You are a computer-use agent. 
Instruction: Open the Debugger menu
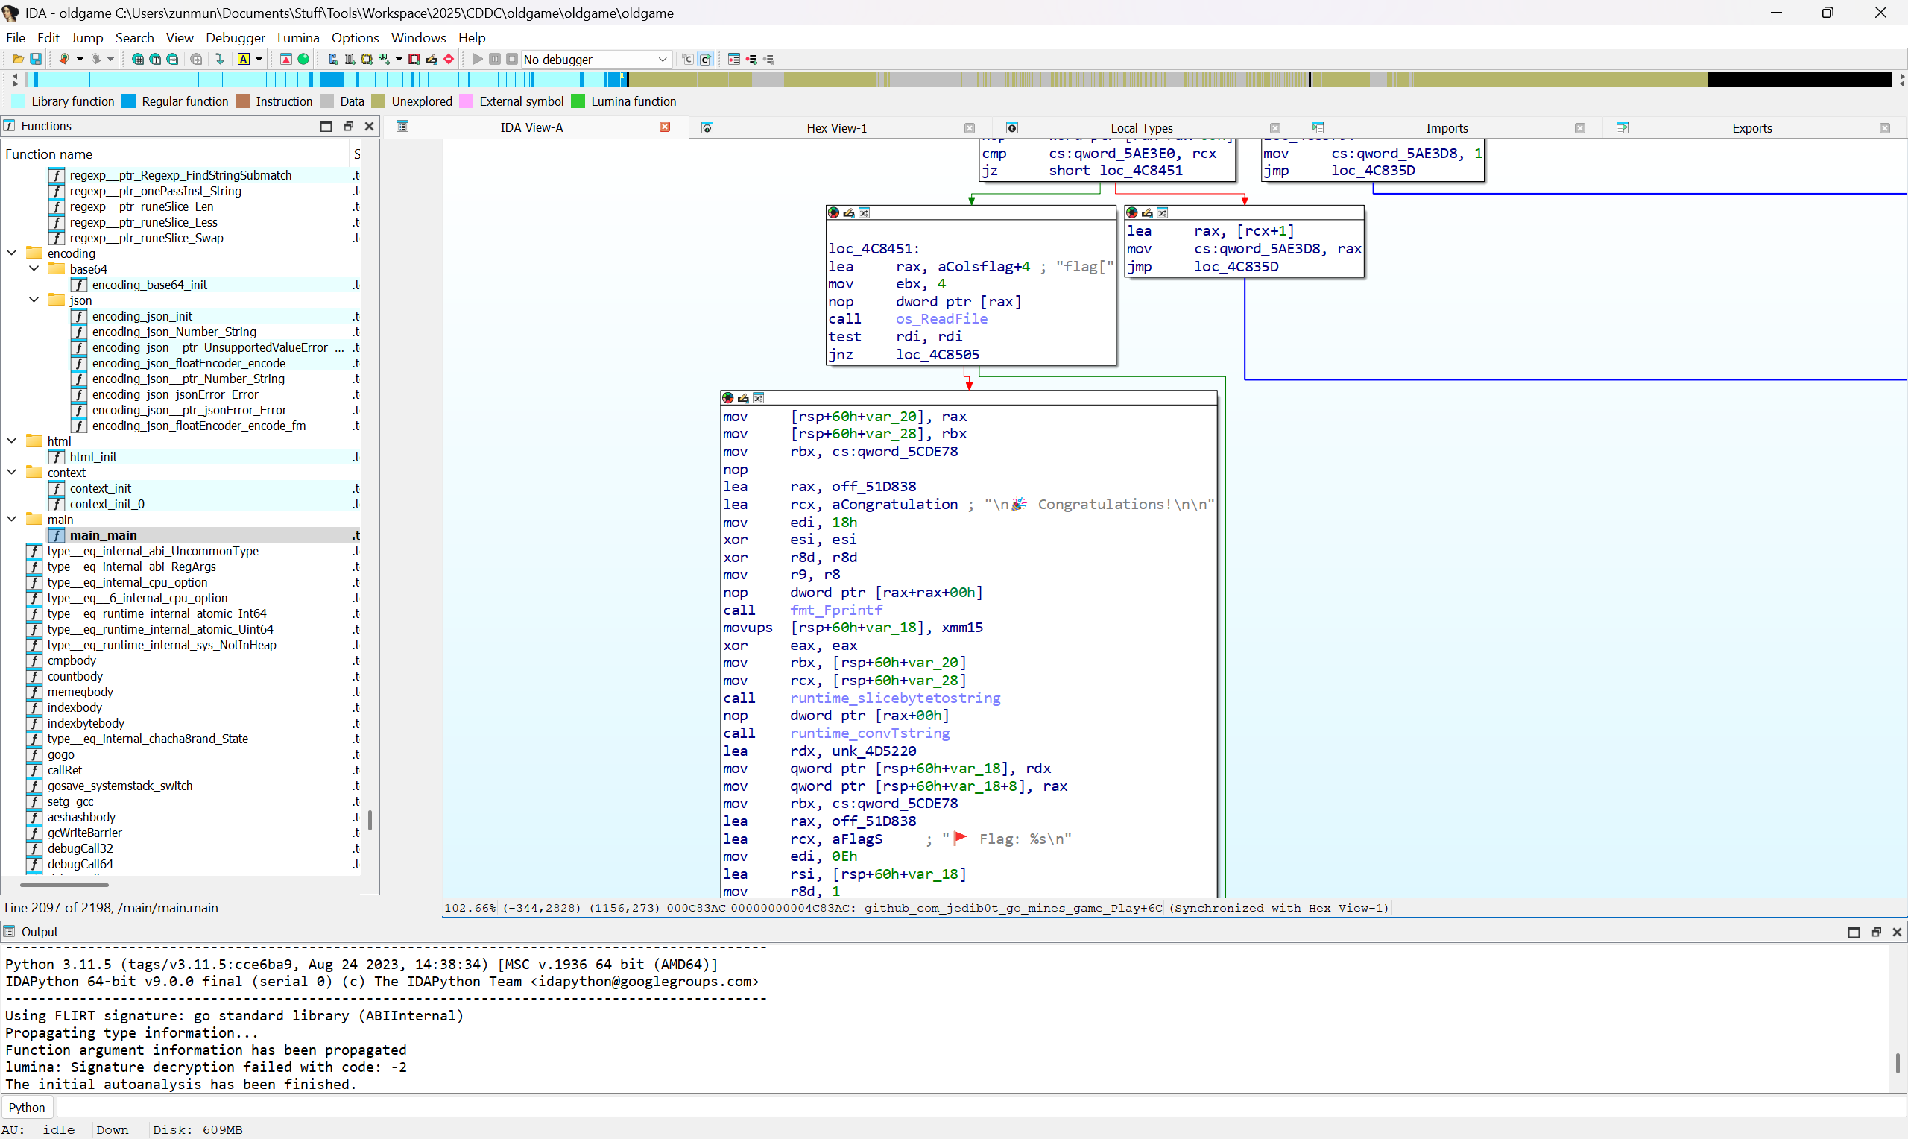tap(235, 37)
